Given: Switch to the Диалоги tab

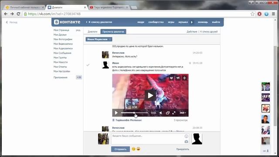Looking at the screenshot, I should (92, 32).
